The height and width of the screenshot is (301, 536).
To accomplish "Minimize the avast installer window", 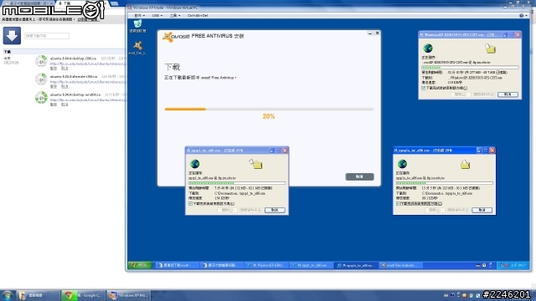I will point(370,33).
